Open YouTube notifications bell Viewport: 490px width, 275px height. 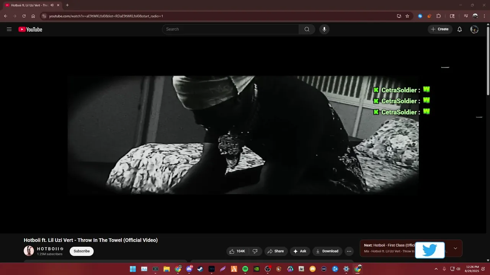[460, 29]
